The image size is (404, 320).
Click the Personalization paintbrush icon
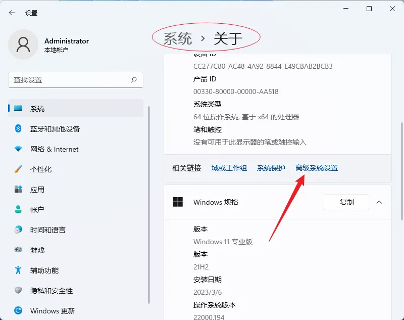click(x=18, y=169)
